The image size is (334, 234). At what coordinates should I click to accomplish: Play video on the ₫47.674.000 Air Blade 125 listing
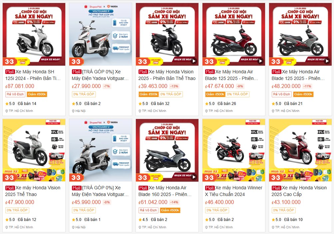point(260,61)
